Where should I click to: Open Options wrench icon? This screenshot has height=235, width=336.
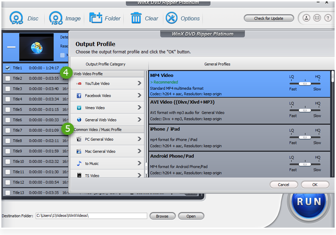(x=171, y=18)
